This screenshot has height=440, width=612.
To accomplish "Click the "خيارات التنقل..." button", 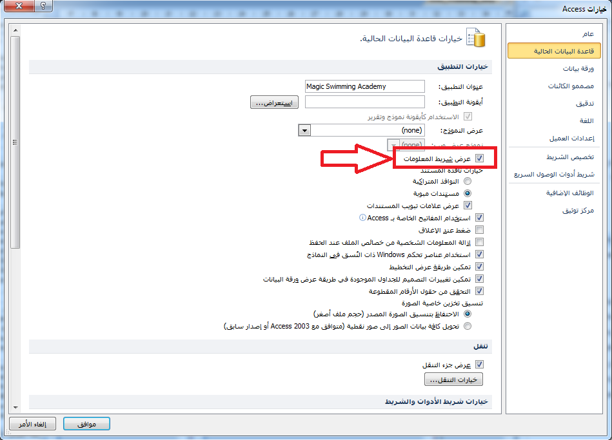I will (x=453, y=379).
